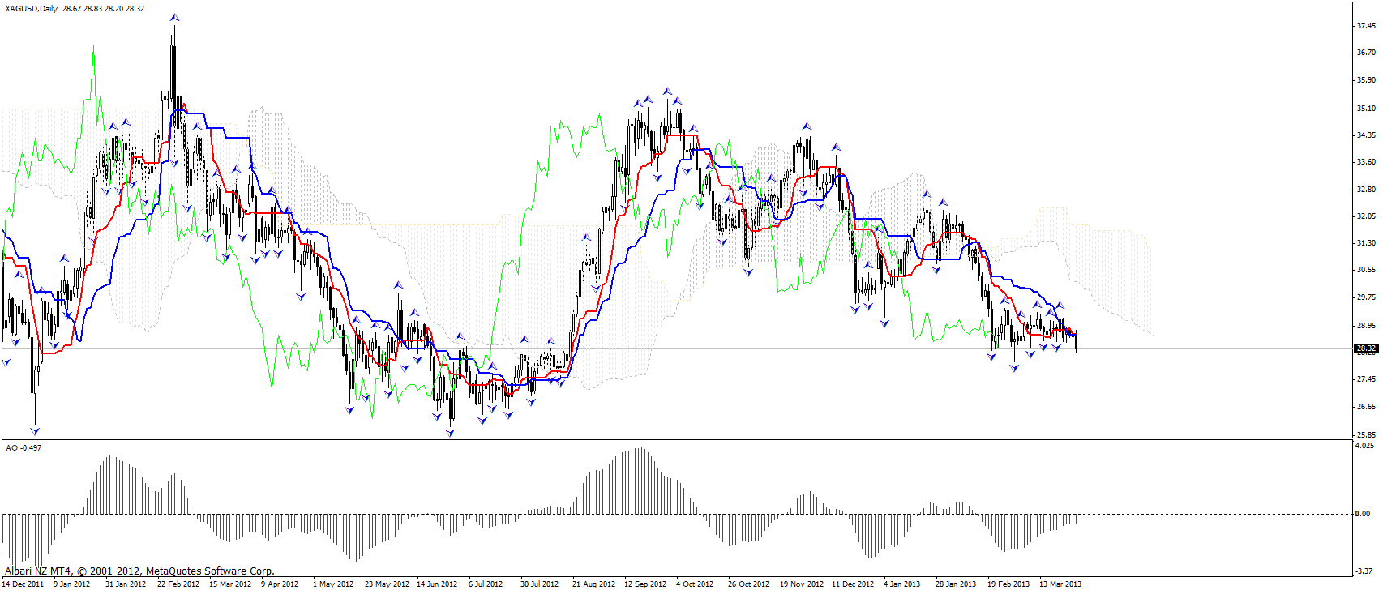Select the 14 Dec 2011 date on the time axis
Viewport: 1383px width, 590px height.
(x=24, y=584)
